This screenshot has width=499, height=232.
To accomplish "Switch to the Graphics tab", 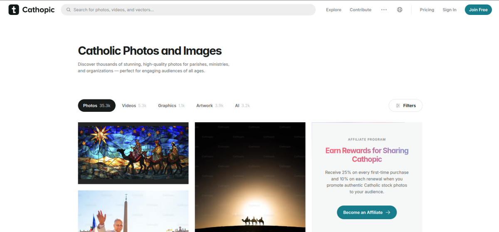I will tap(171, 106).
